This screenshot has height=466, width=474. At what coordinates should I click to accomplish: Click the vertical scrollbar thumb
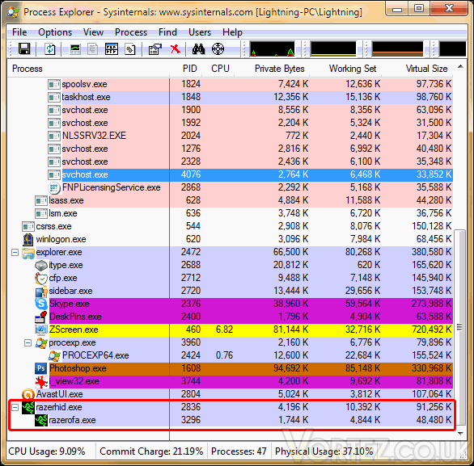460,327
